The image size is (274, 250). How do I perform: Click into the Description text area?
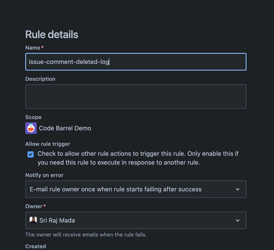[x=136, y=96]
